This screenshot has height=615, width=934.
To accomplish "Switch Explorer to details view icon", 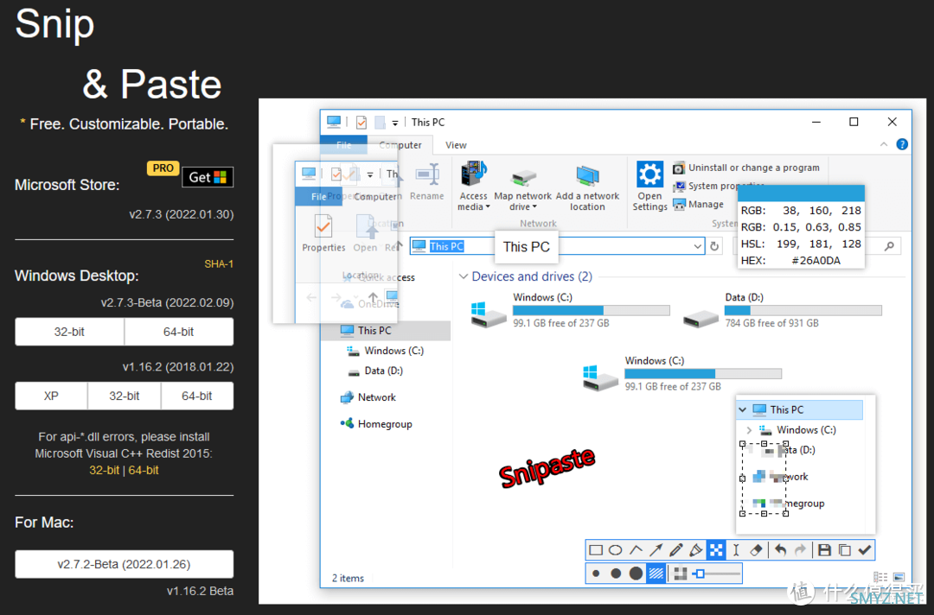I will tap(880, 577).
